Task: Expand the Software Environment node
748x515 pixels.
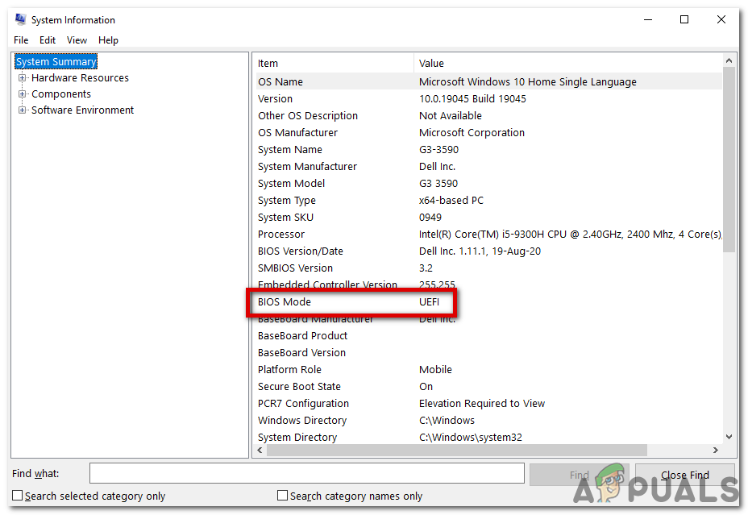Action: [x=22, y=110]
